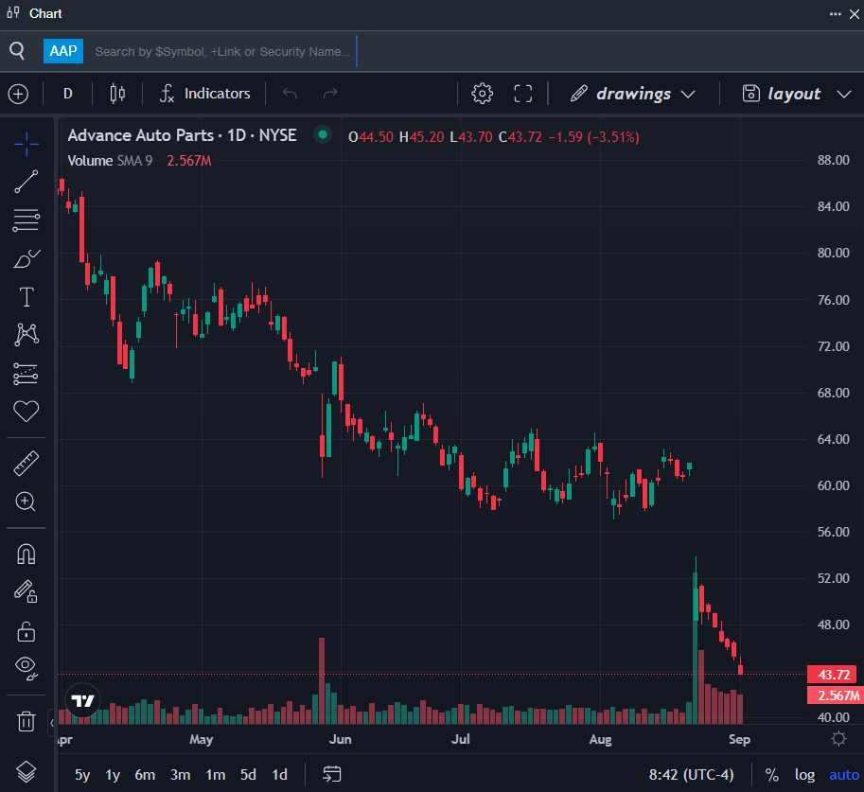
Task: Hide all drawings with eye icon
Action: click(26, 668)
